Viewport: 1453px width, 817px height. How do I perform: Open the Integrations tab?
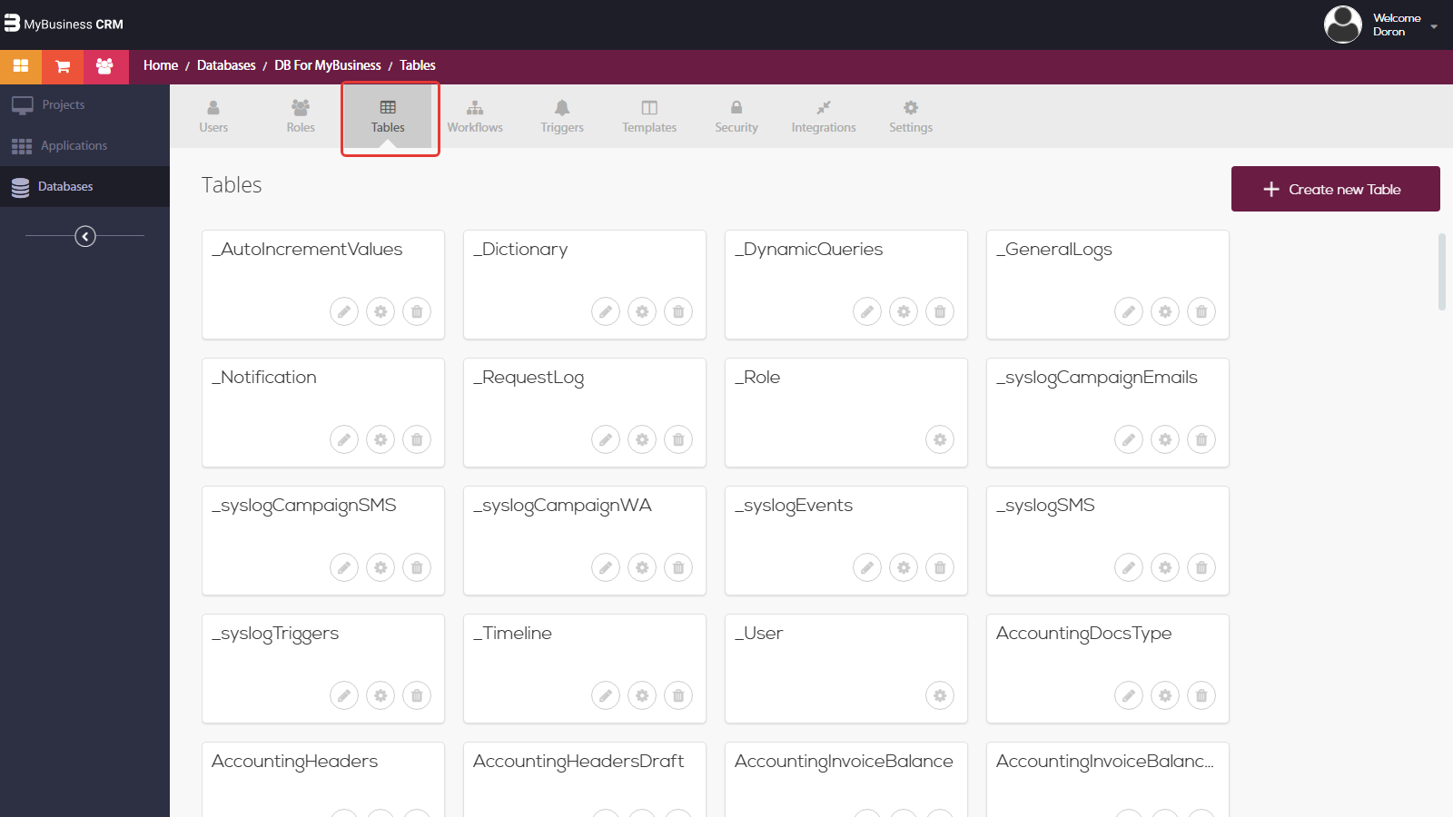coord(824,116)
